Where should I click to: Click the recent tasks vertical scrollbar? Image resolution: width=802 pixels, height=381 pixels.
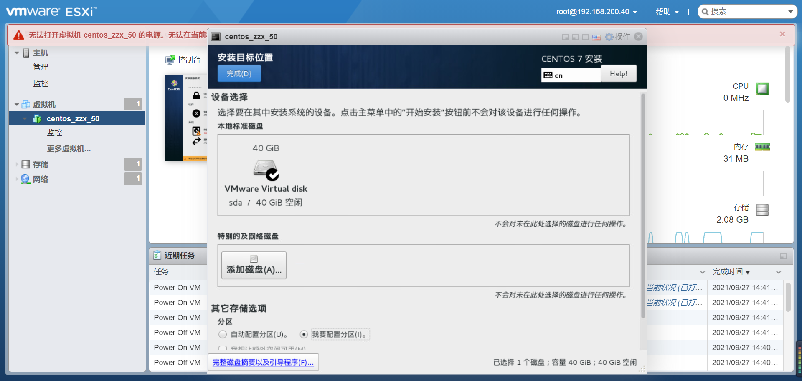coord(788,297)
